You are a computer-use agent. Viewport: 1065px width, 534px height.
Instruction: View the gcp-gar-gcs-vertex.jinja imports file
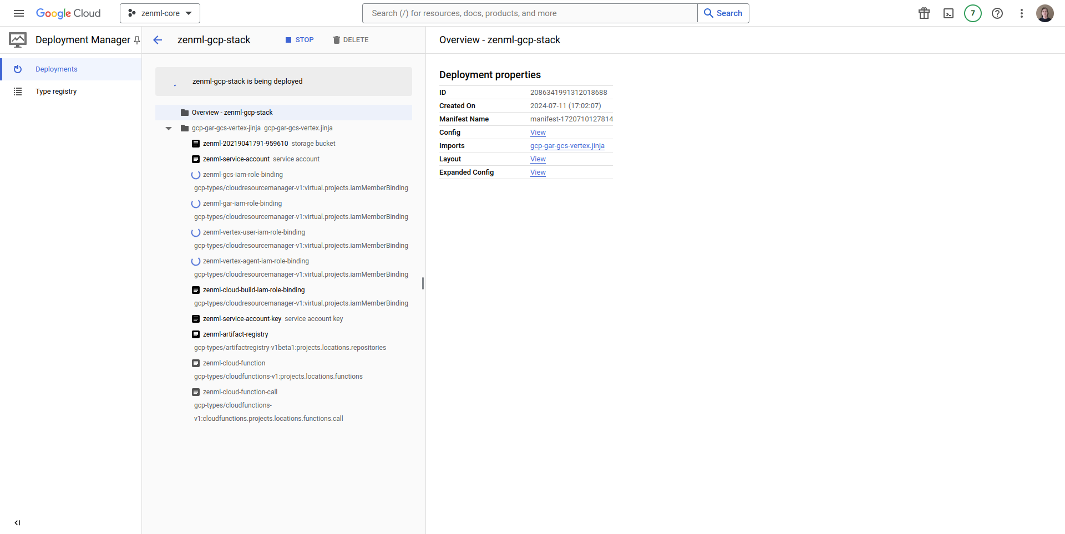pyautogui.click(x=567, y=145)
